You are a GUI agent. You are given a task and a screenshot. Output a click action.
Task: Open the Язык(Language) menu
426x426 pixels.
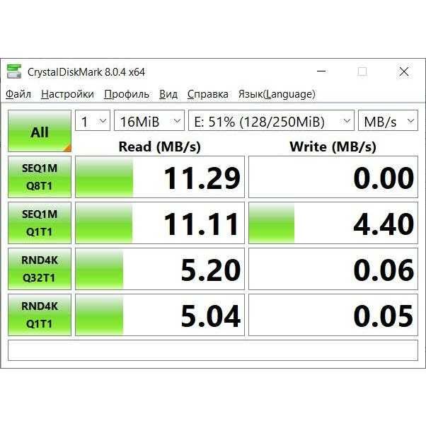277,94
